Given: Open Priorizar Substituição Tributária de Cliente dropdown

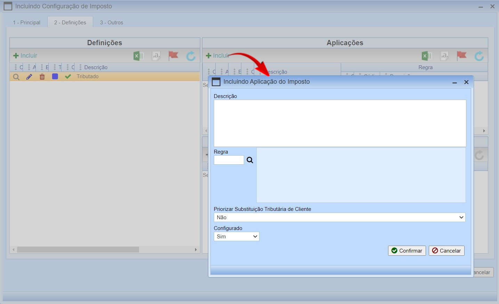Looking at the screenshot, I should pos(339,217).
